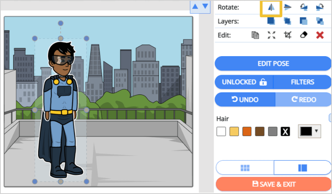Click the down triangle arrow above canvas

205,6
